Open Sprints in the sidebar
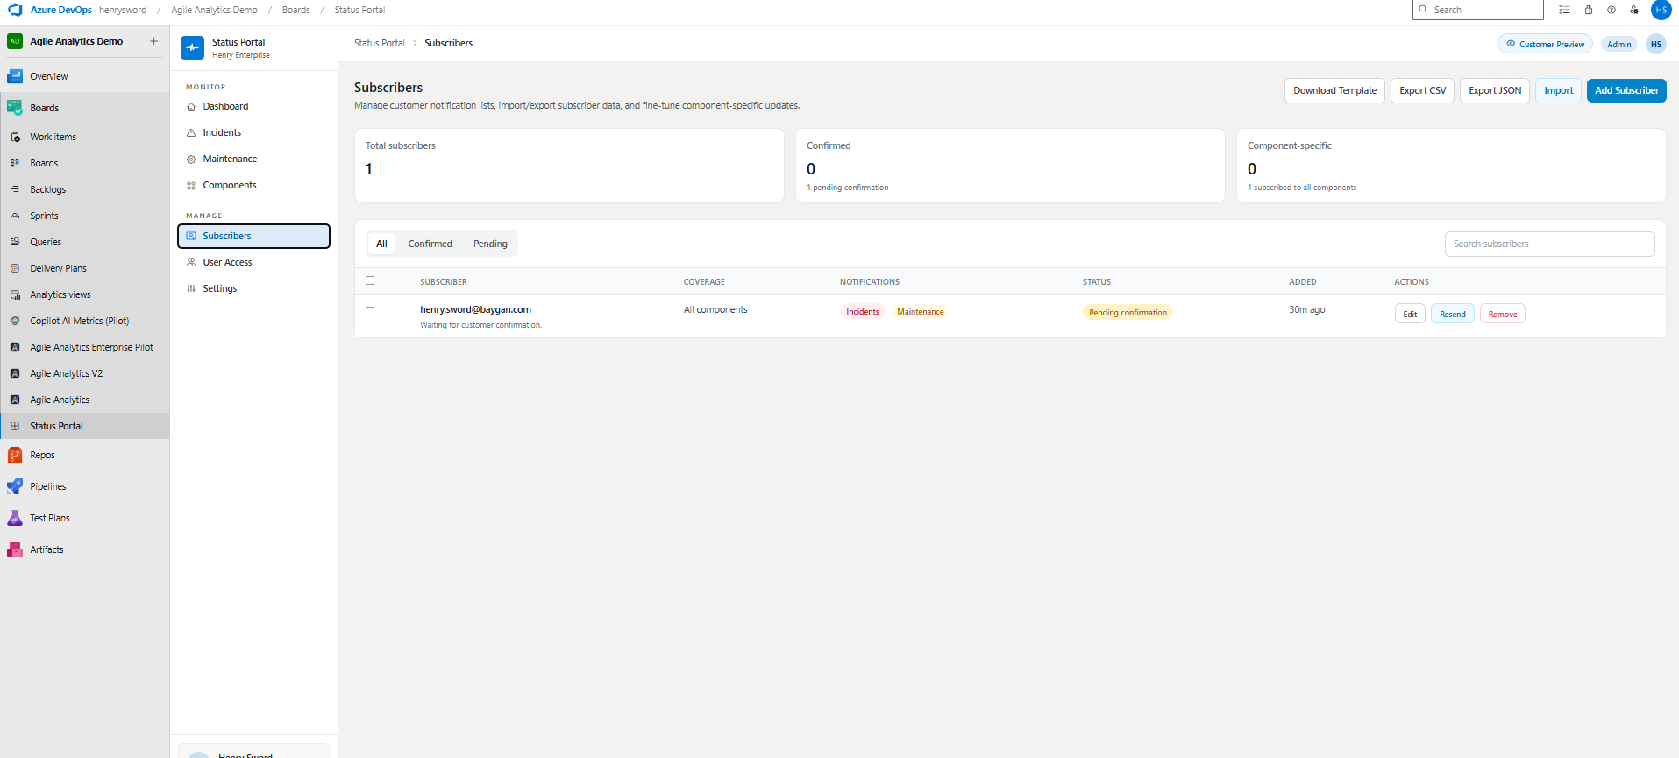The width and height of the screenshot is (1679, 758). (84, 216)
